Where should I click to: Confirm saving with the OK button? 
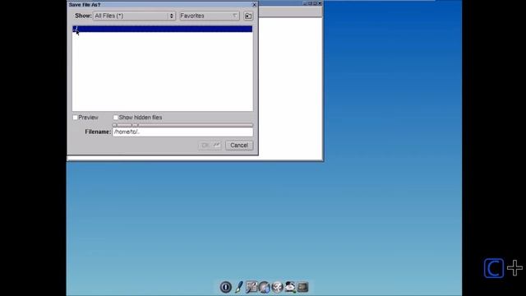(210, 146)
